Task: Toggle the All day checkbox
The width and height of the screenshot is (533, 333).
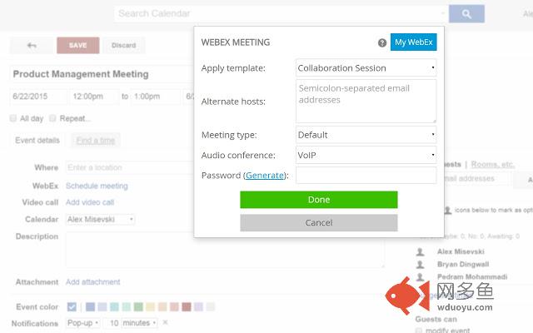Action: coord(13,118)
